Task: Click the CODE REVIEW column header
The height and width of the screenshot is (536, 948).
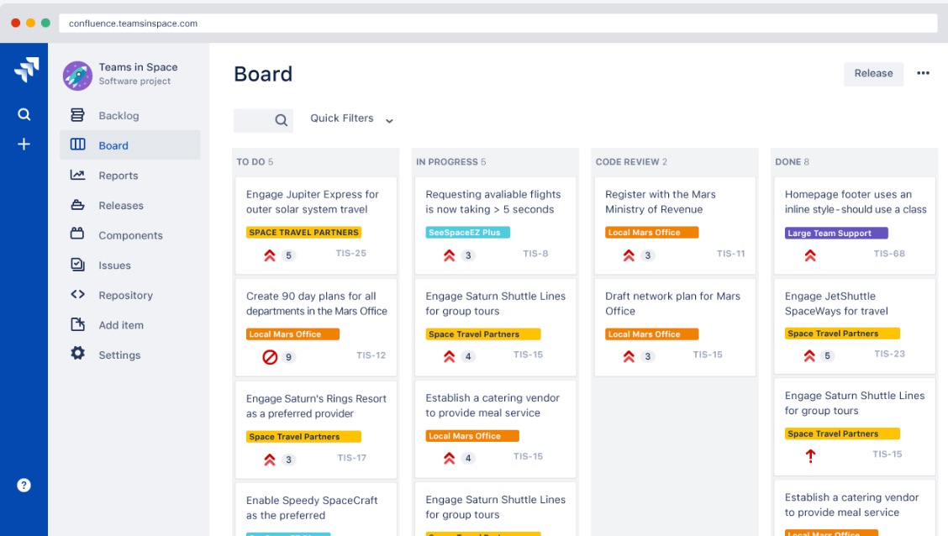Action: [x=631, y=162]
